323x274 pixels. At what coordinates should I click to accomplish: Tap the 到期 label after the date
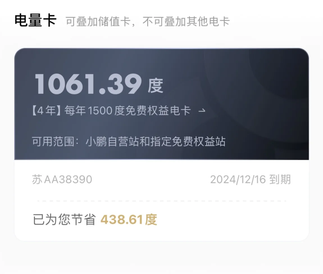pos(280,179)
